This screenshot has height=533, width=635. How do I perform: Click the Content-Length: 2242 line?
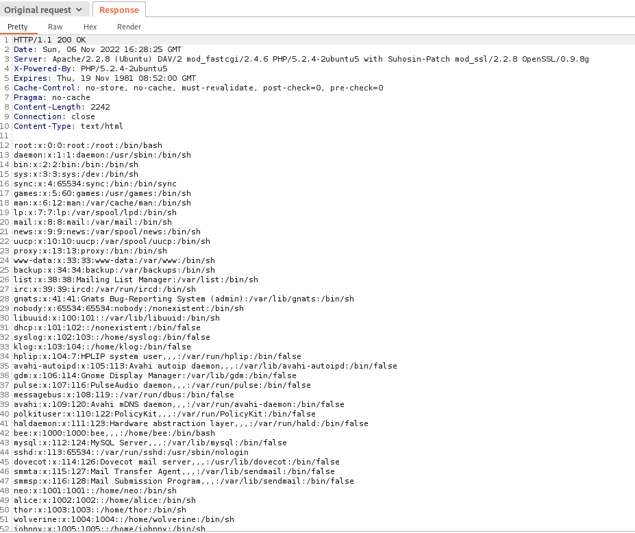pos(62,107)
